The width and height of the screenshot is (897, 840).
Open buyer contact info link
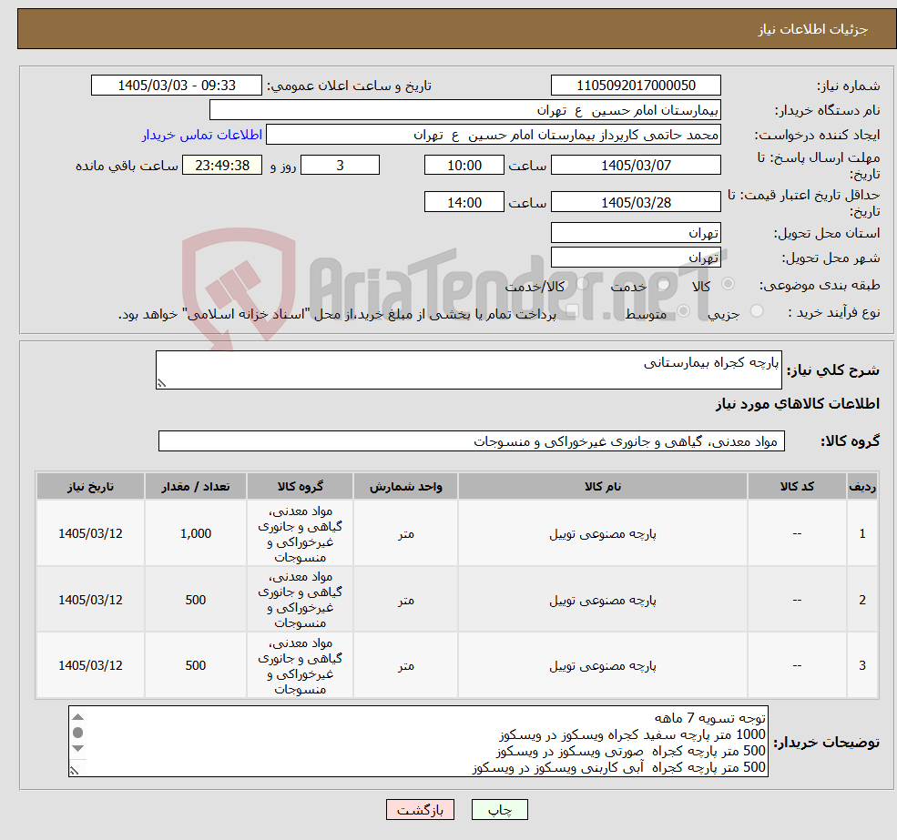coord(202,135)
